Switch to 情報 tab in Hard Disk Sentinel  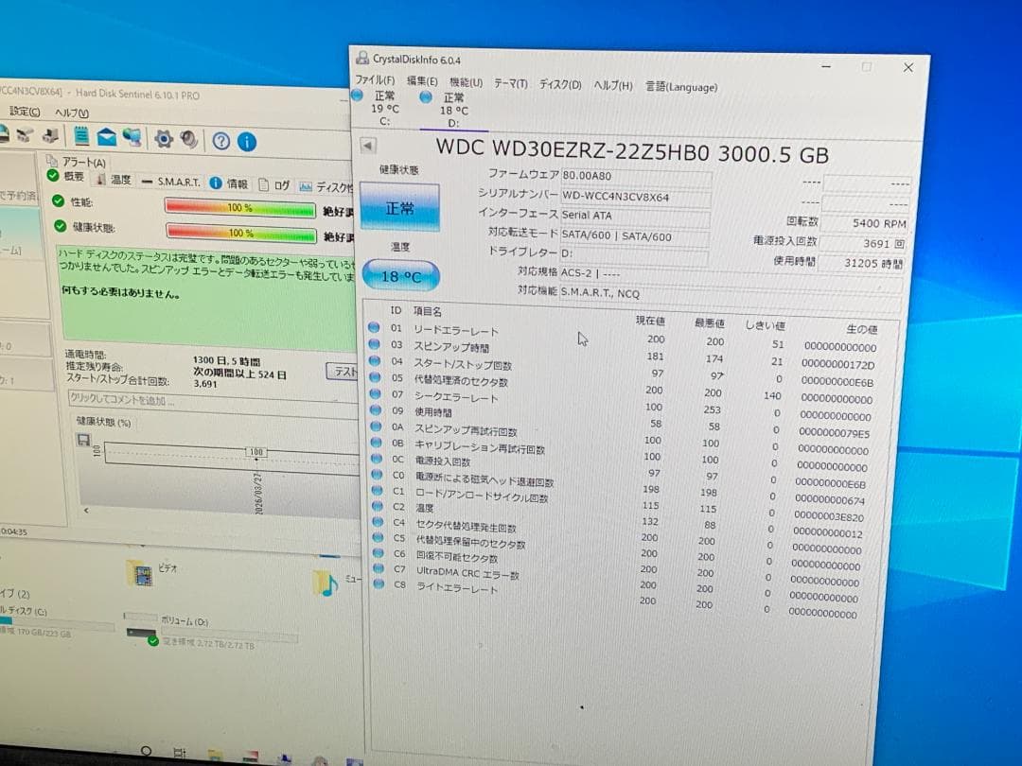coord(229,183)
